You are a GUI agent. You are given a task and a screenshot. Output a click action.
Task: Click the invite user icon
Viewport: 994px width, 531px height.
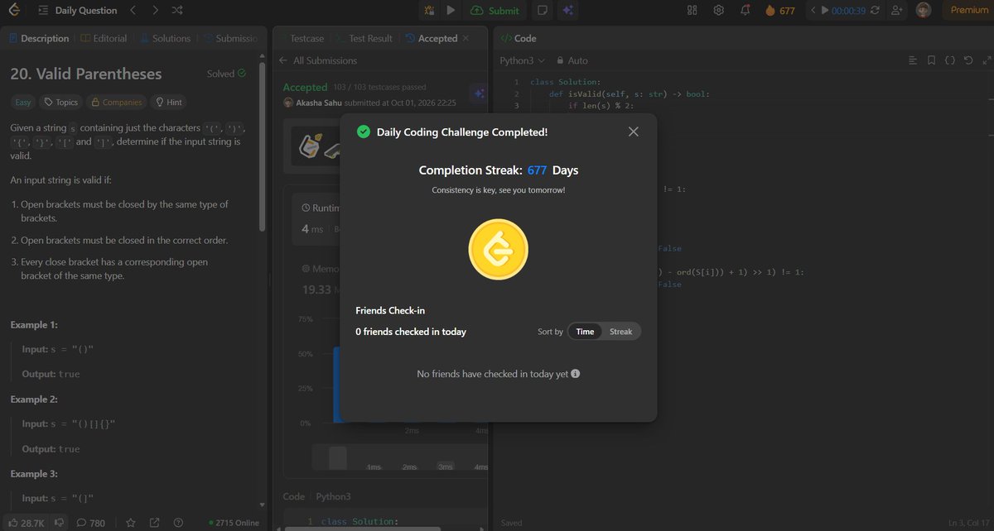pyautogui.click(x=897, y=11)
